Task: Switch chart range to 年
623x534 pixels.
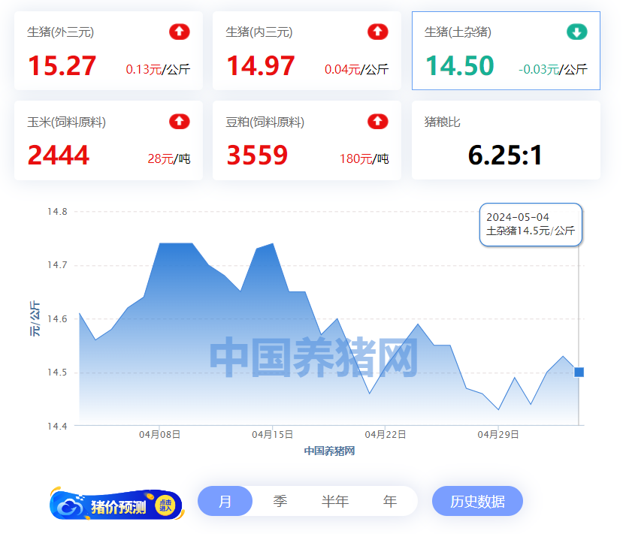Action: [x=390, y=501]
